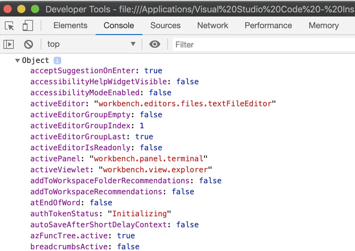Select the Memory tab
This screenshot has height=251, width=355.
tap(323, 25)
